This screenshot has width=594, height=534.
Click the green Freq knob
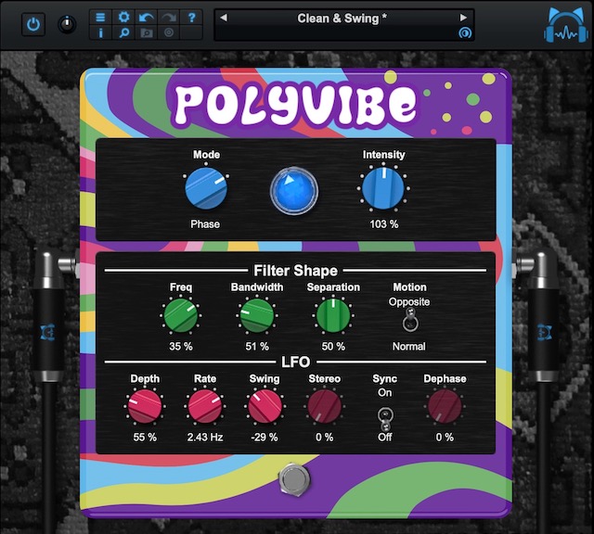click(181, 317)
